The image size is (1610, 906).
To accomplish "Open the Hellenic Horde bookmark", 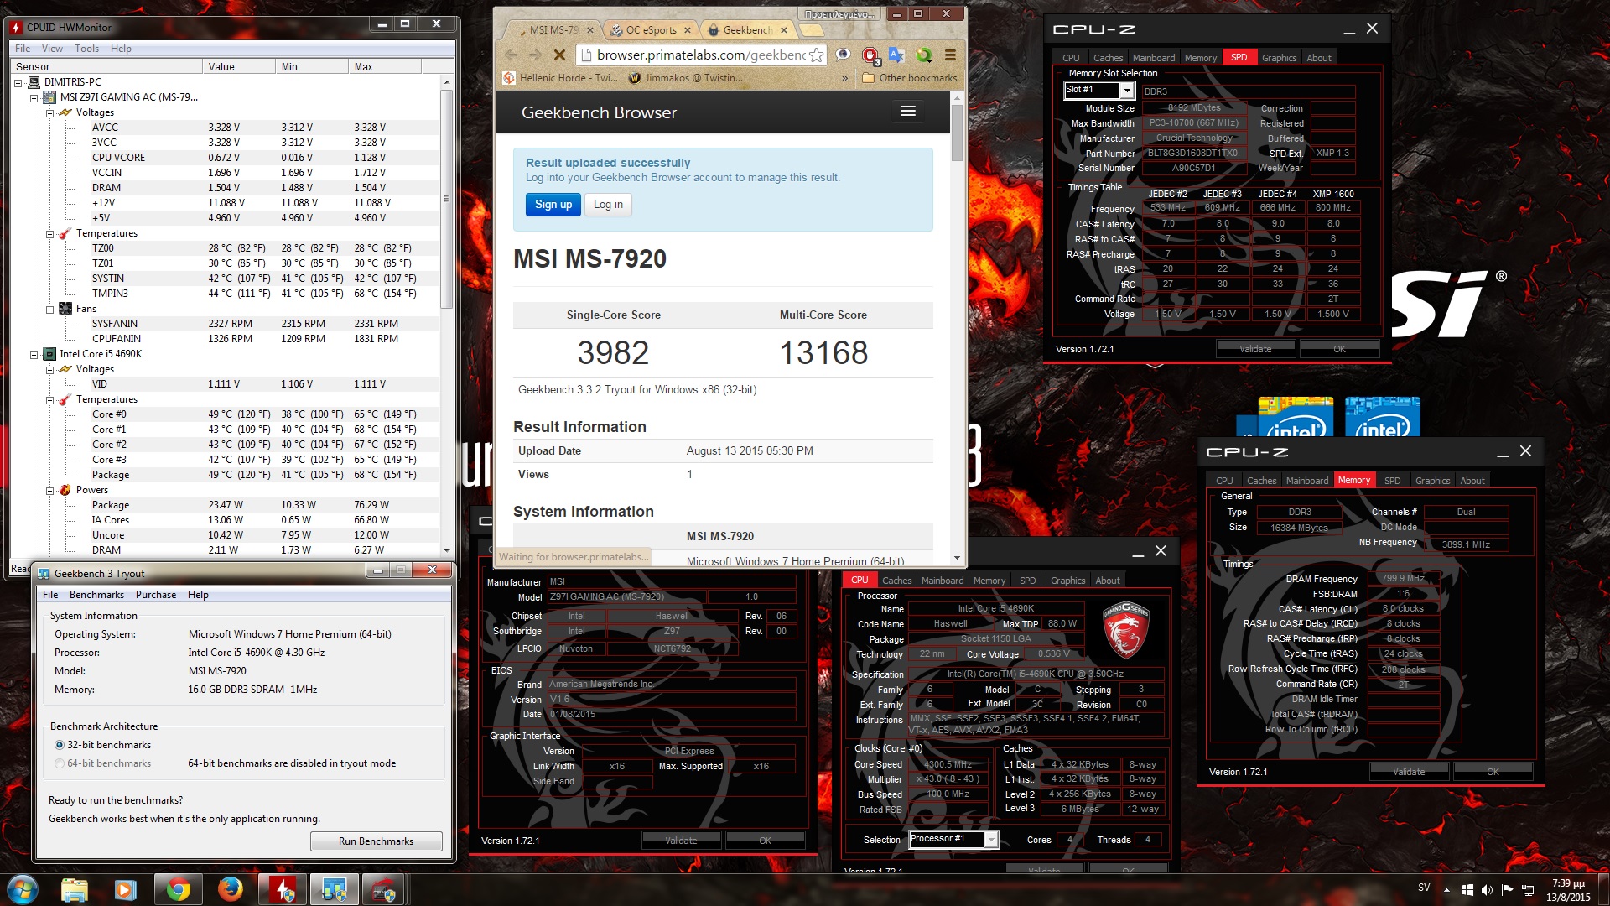I will click(x=560, y=78).
